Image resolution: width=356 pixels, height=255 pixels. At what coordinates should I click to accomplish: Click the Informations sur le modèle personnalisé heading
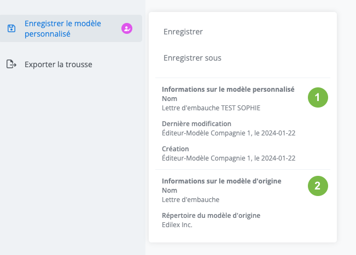click(228, 89)
